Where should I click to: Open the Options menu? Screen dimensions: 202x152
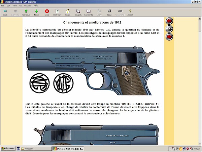[x=28, y=5]
